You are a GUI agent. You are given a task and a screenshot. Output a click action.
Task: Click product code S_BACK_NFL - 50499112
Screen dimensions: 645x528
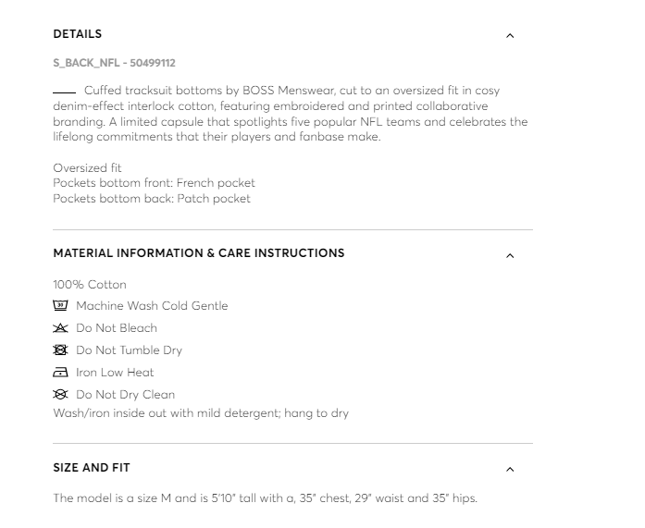click(x=115, y=63)
